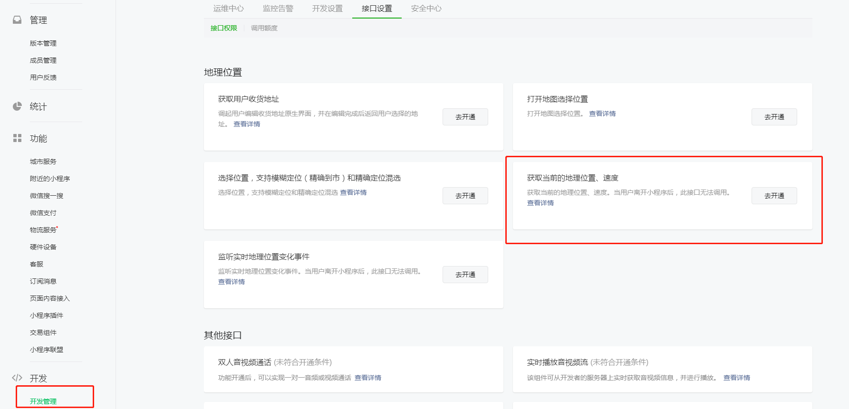849x409 pixels.
Task: Click the 实时播放音视频流 card title
Action: [x=558, y=362]
